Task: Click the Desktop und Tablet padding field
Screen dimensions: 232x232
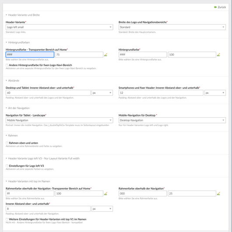Action: pyautogui.click(x=48, y=93)
